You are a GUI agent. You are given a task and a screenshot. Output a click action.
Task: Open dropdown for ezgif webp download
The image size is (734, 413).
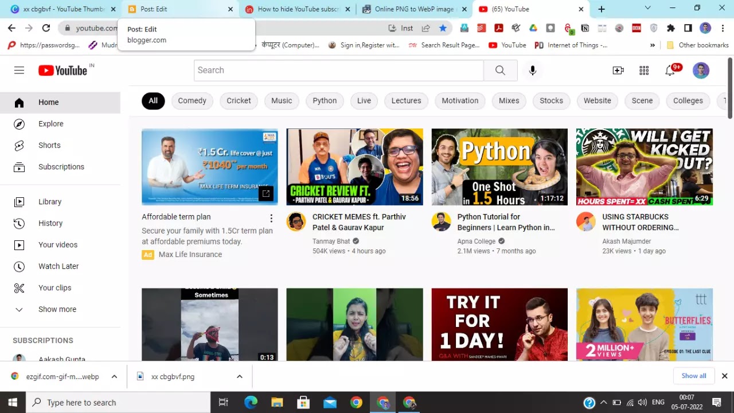tap(114, 376)
